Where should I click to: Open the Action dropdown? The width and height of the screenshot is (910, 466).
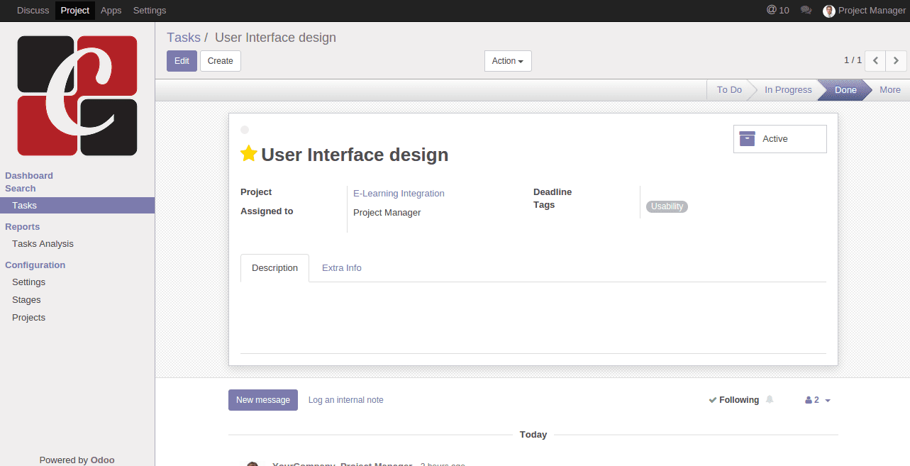coord(507,61)
